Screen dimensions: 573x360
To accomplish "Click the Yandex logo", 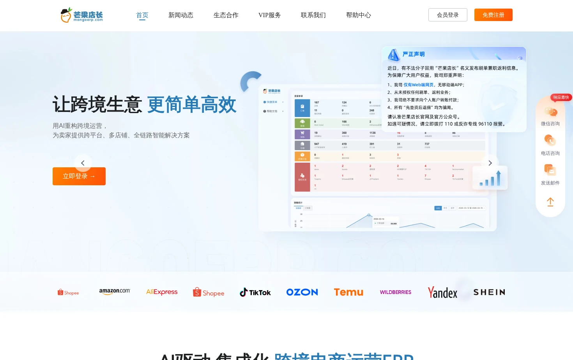I will click(x=442, y=293).
